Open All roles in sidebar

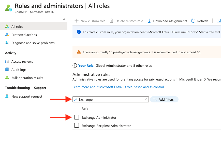34,26
